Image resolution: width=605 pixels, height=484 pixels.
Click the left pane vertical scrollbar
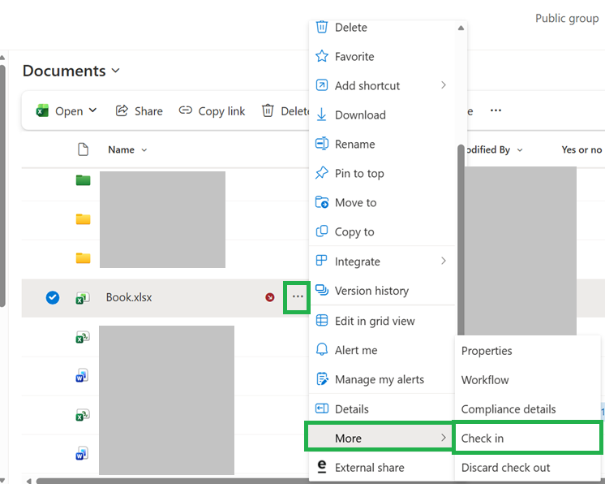pos(2,185)
